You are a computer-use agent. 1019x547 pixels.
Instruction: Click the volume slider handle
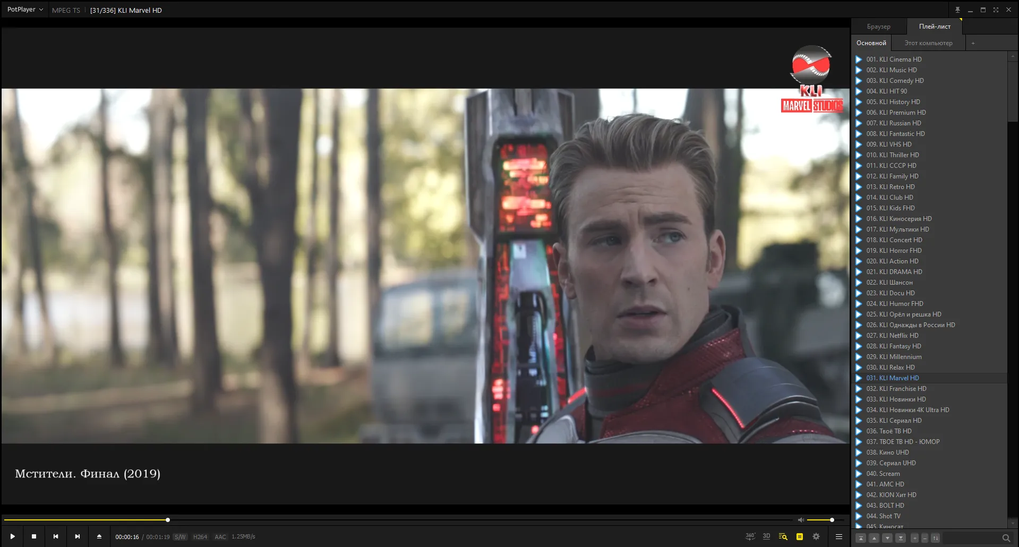[832, 520]
